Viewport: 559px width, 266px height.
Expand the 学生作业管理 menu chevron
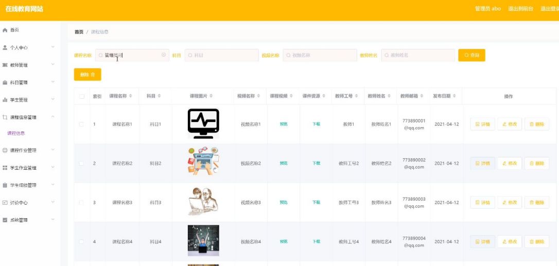(x=53, y=167)
